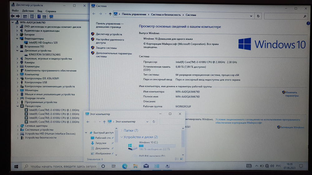Click the taskbar search box
This screenshot has width=312, height=175.
tap(60, 167)
